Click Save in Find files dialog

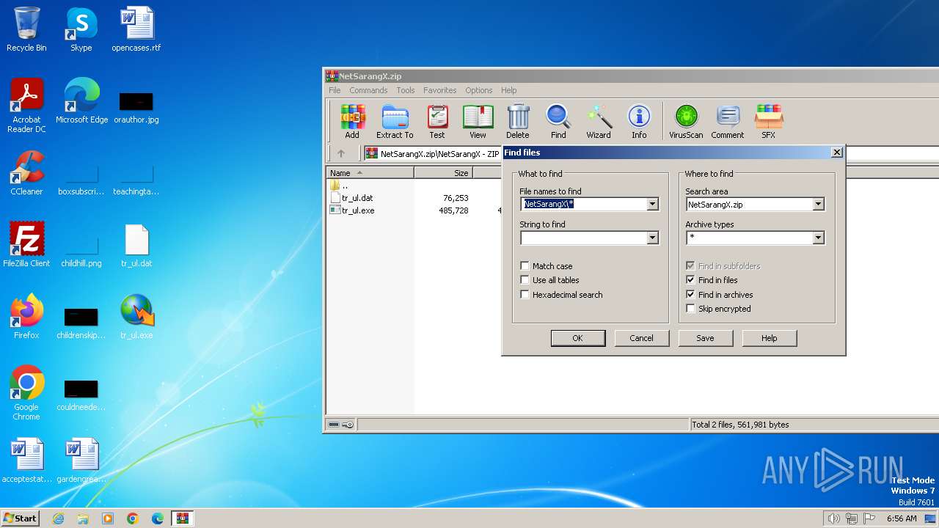pos(705,338)
